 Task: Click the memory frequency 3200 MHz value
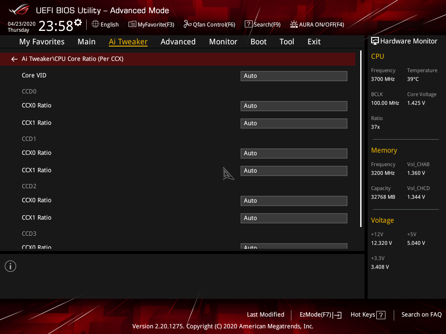point(382,173)
